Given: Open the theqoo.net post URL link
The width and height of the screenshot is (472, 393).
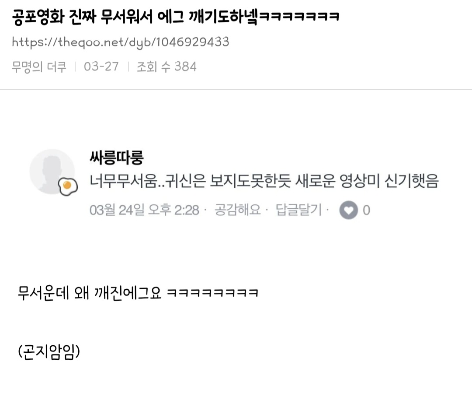Looking at the screenshot, I should point(121,42).
